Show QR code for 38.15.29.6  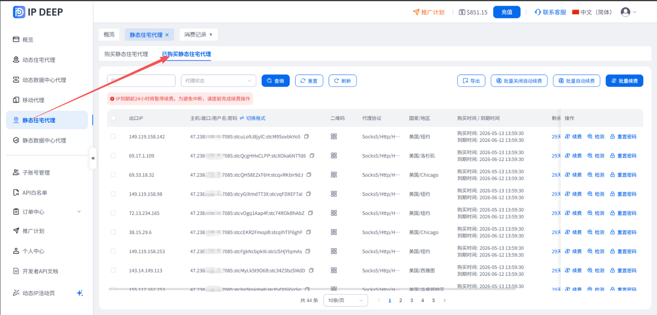coord(334,232)
